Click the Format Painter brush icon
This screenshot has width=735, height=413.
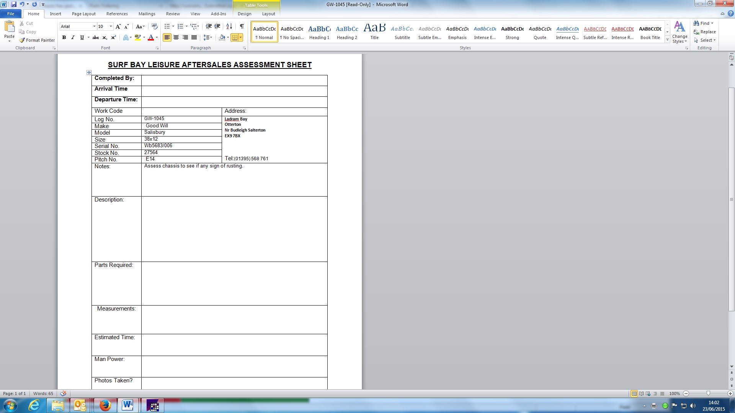tap(22, 40)
